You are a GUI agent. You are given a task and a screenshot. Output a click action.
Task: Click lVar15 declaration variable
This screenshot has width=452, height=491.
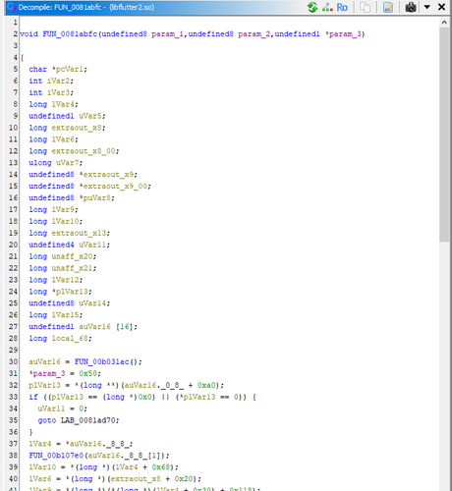click(65, 315)
